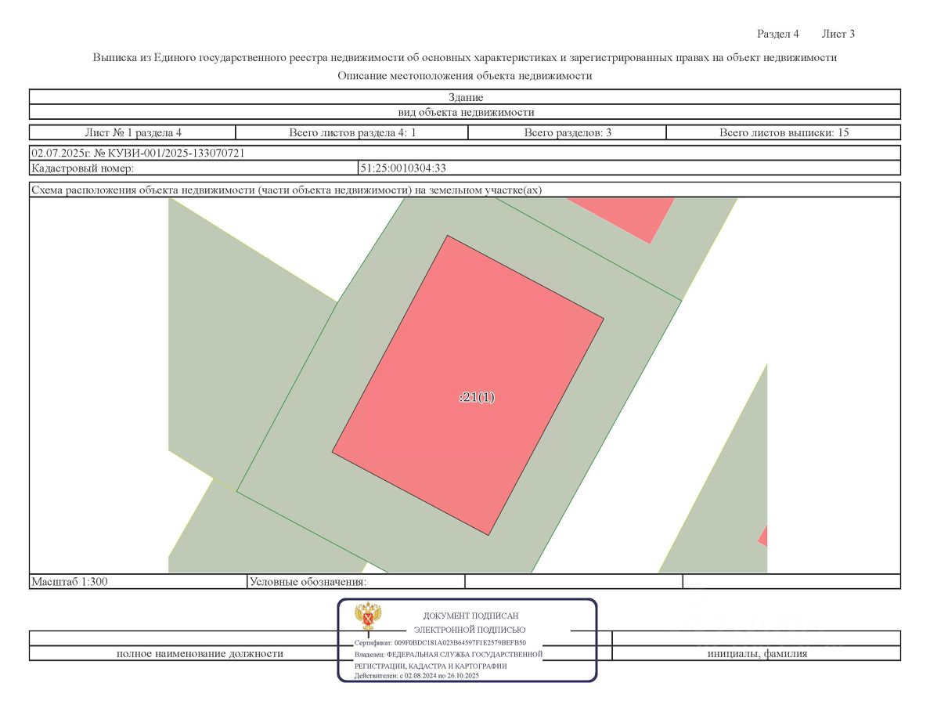Click the small red building fragment at map right edge
The width and height of the screenshot is (930, 719).
click(x=762, y=537)
